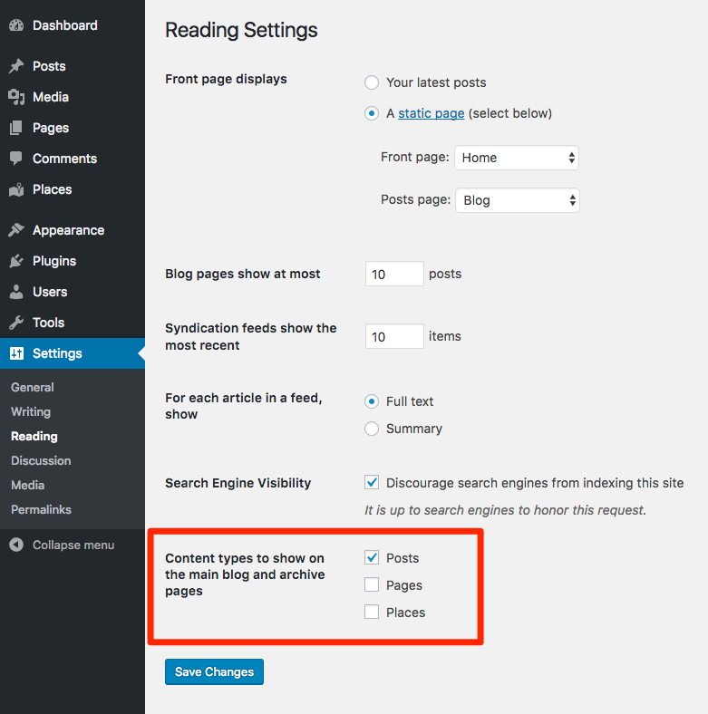Choose the Summary radio button
Viewport: 708px width, 714px height.
point(372,429)
